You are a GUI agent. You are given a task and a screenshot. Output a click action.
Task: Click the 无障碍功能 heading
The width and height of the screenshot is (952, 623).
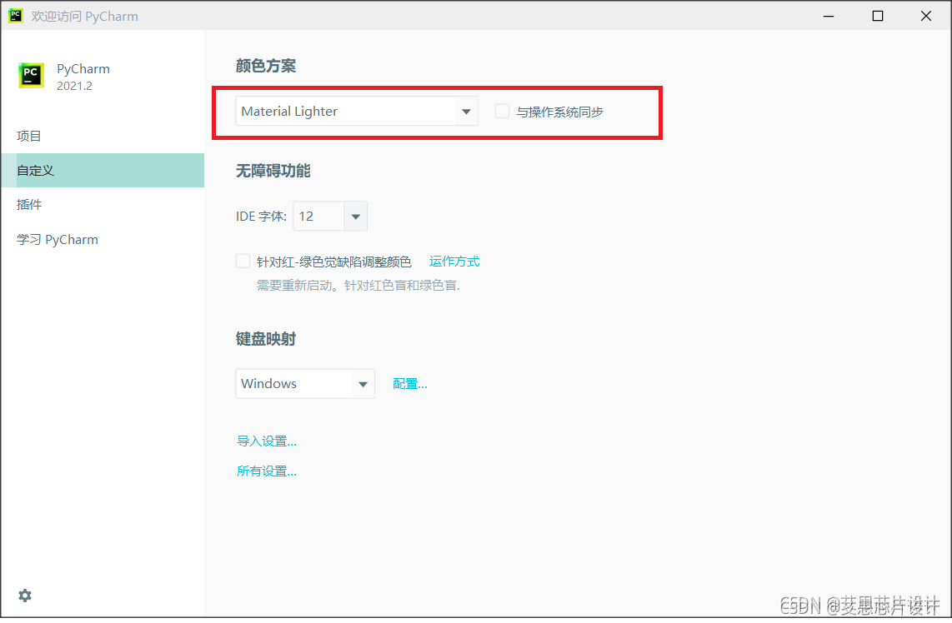pos(273,172)
